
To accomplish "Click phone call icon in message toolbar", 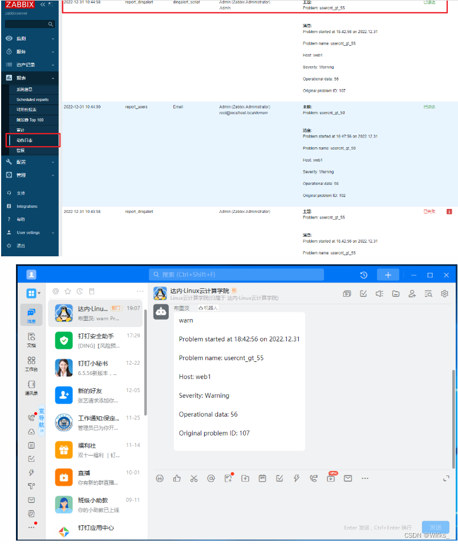I will click(314, 478).
